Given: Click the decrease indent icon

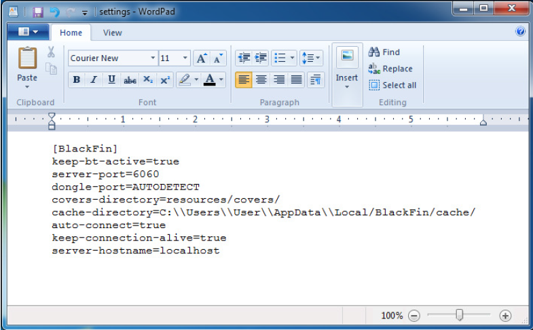Looking at the screenshot, I should [x=244, y=58].
